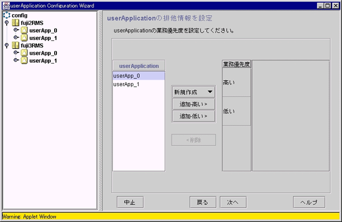Click the <削除 button

[x=194, y=140]
